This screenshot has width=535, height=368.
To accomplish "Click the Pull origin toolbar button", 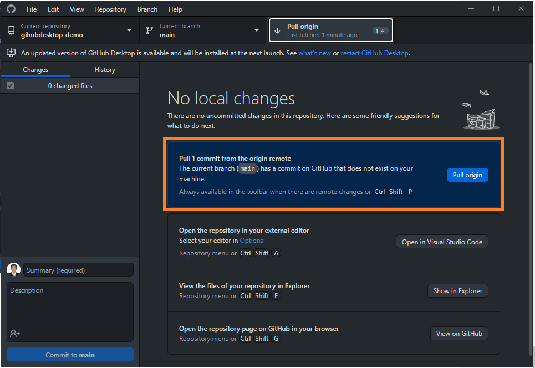I will (330, 30).
